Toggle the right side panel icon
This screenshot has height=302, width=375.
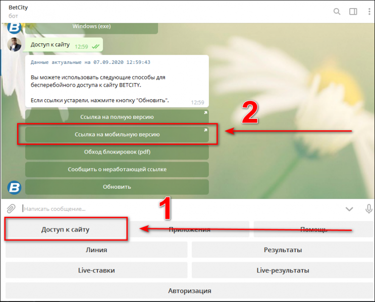pyautogui.click(x=353, y=12)
